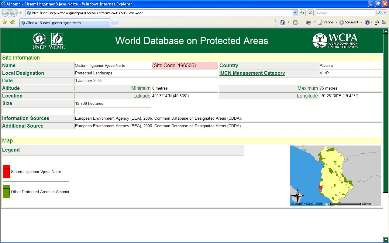Click the '(Site Code: 196506)' cell
Image resolution: width=389 pixels, height=243 pixels.
coord(185,66)
